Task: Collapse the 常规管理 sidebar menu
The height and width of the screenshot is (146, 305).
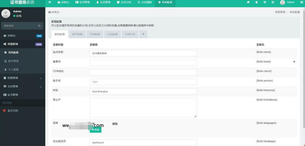Action: [22, 44]
